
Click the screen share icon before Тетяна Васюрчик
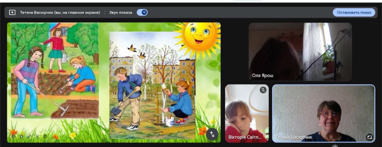12,12
